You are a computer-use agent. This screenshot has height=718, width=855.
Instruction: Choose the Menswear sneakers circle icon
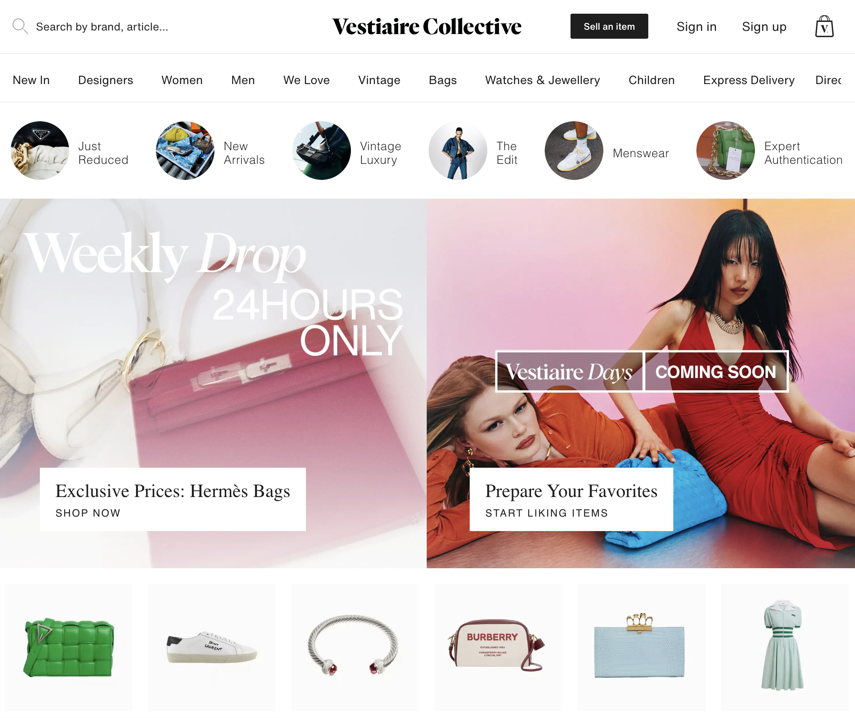[574, 150]
